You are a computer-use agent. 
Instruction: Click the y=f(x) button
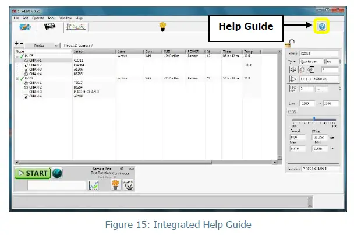292,111
